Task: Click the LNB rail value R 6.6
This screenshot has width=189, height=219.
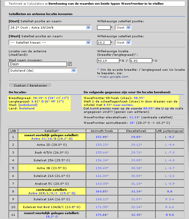Action: [x=170, y=207]
